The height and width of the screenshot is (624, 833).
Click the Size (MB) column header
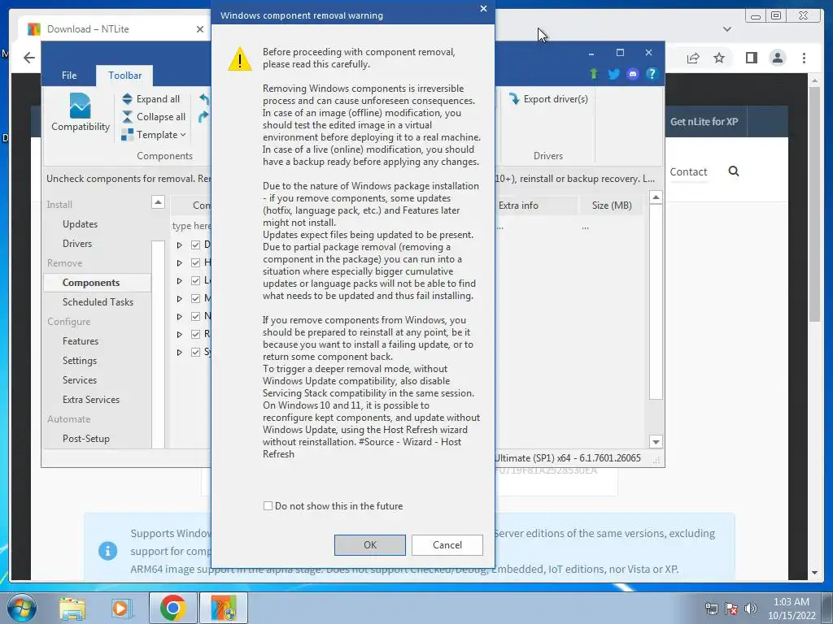[612, 206]
